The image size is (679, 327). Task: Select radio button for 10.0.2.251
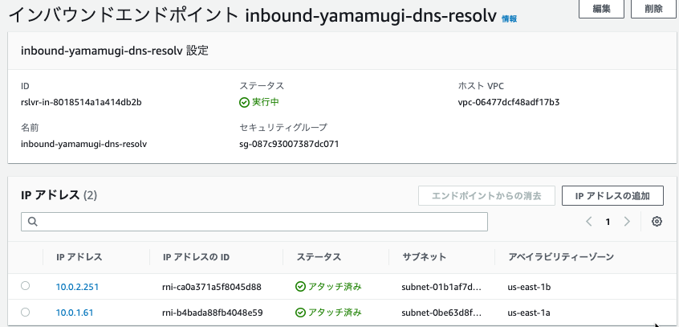25,286
